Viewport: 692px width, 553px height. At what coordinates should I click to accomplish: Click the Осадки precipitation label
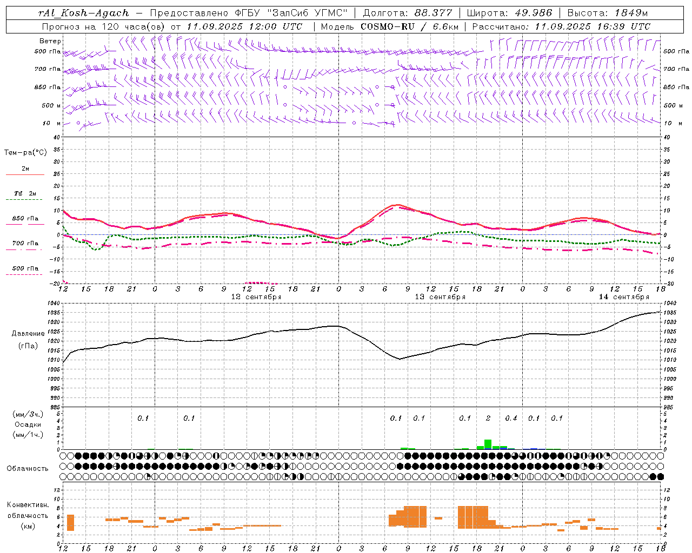28,424
